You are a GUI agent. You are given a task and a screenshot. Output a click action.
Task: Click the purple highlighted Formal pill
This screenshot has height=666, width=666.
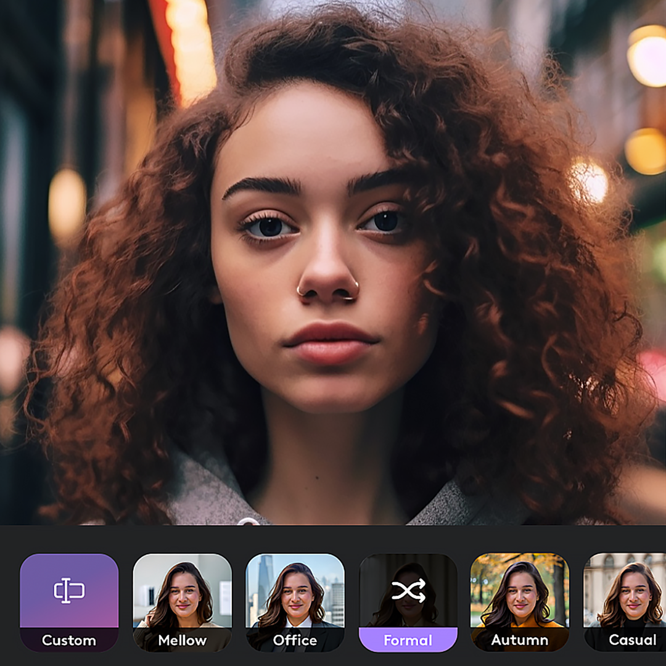coord(408,640)
